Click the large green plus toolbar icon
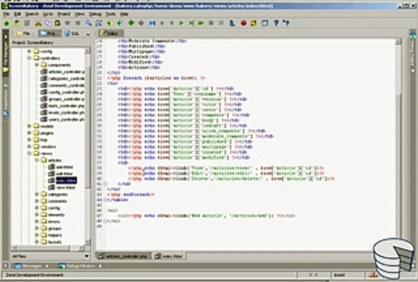418x282 pixels. (131, 23)
